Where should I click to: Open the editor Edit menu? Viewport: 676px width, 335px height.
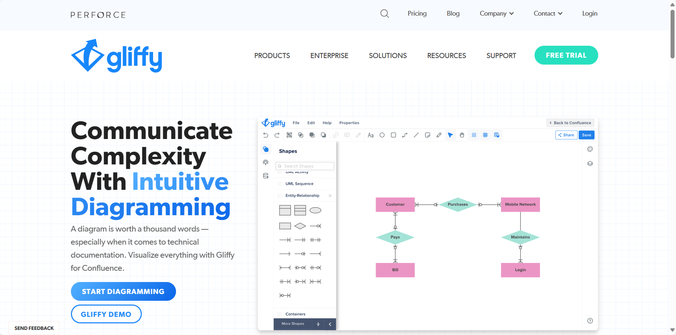[x=311, y=123]
